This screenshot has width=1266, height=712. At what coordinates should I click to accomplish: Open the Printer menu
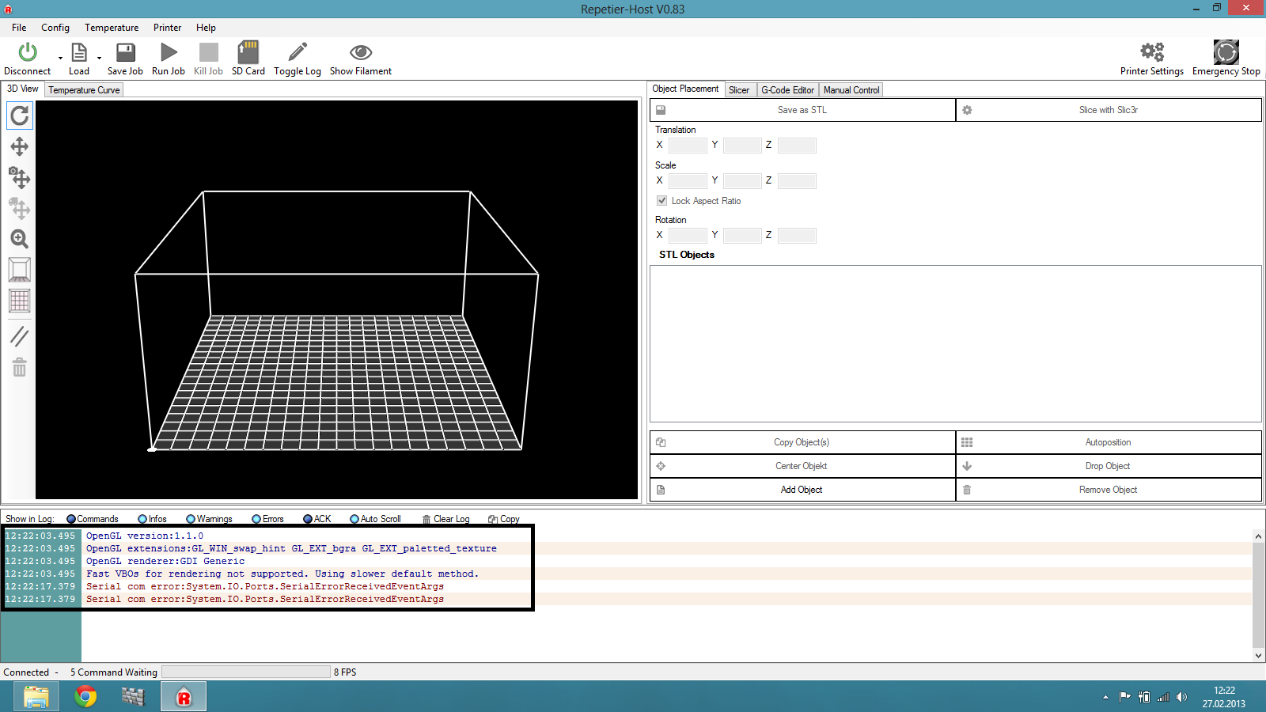(x=167, y=28)
